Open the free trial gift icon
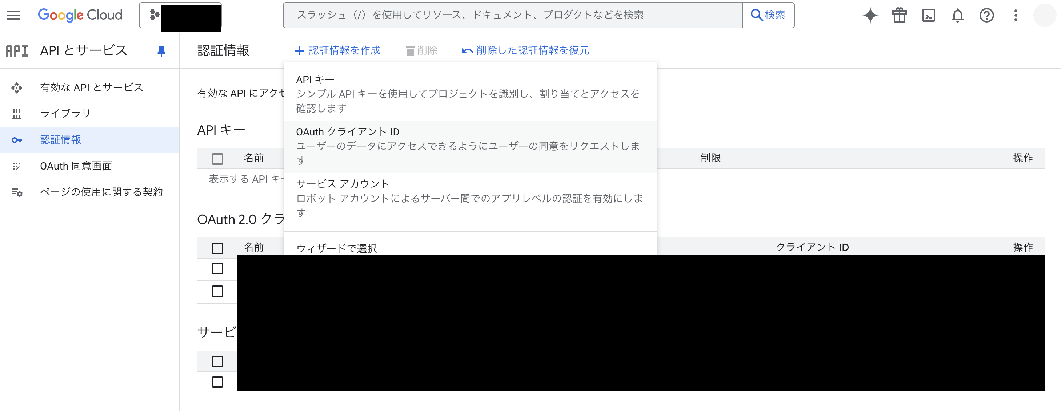The image size is (1061, 411). 899,15
